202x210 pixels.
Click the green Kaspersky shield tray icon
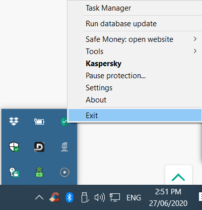(64, 122)
